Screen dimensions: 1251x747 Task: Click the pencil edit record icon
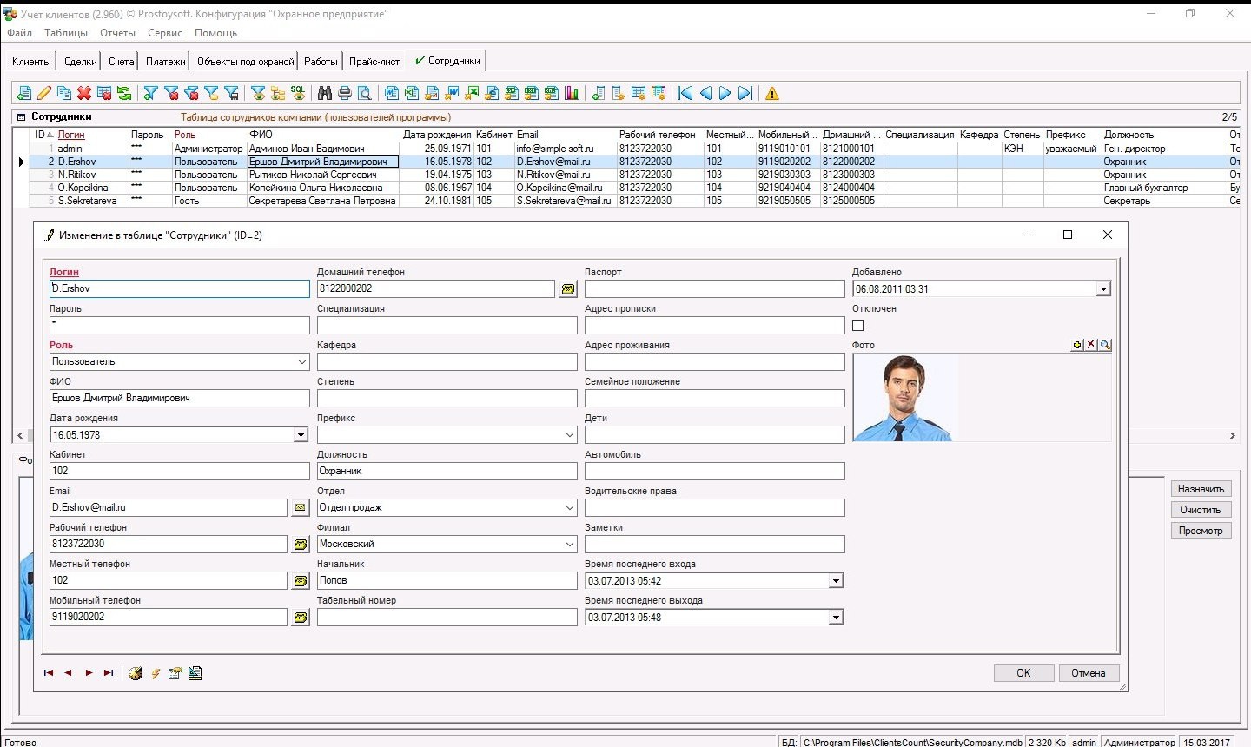[x=44, y=93]
